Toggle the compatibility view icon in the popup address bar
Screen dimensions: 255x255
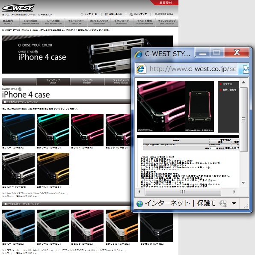(x=246, y=69)
